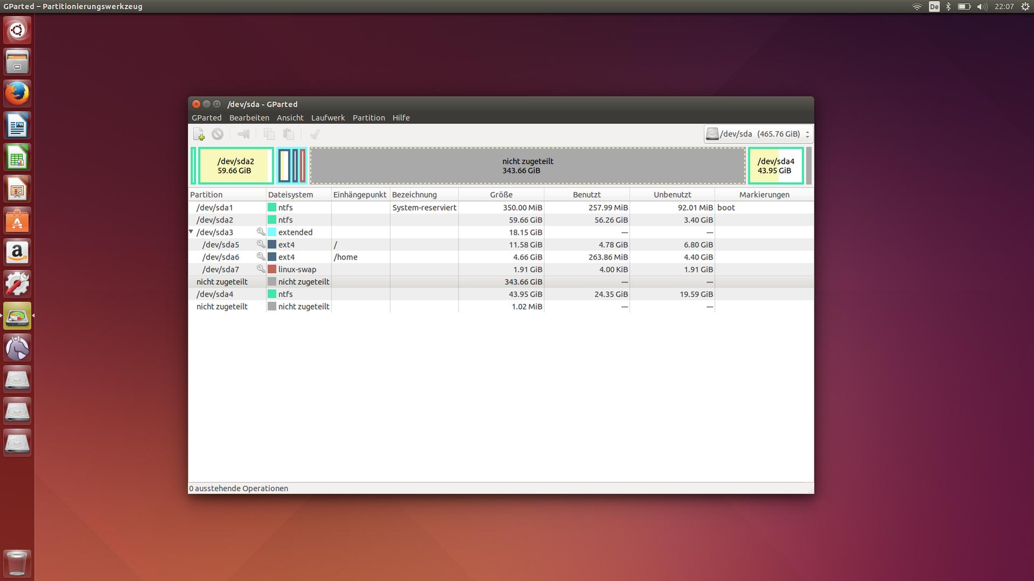Open the Laufwerk menu
The image size is (1034, 581).
[x=328, y=118]
